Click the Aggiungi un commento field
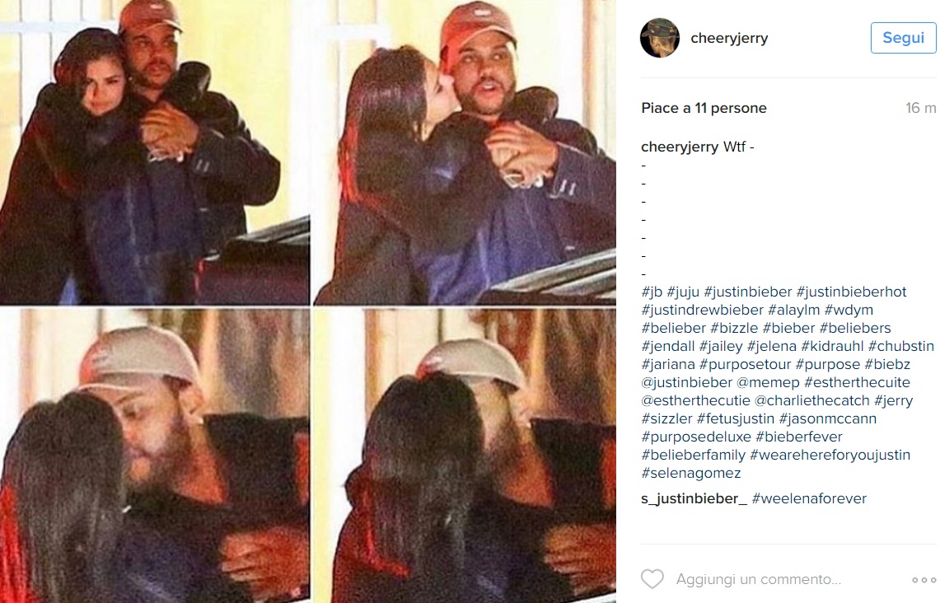Screen dimensions: 940x603 click(x=759, y=580)
